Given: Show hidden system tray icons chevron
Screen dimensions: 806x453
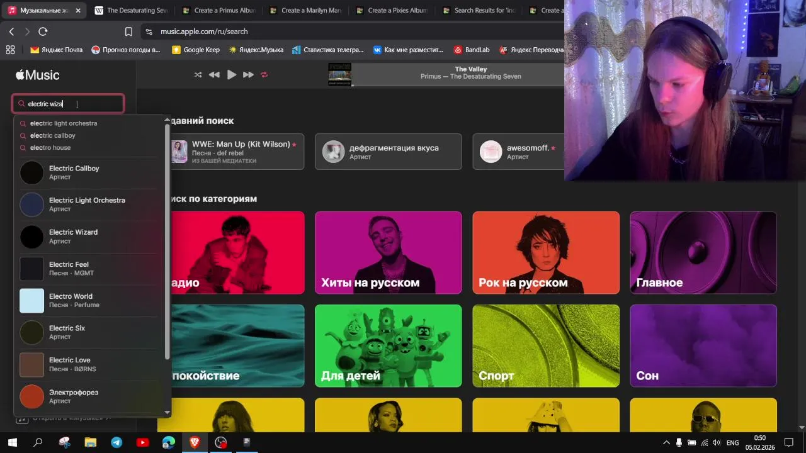Looking at the screenshot, I should click(x=666, y=442).
